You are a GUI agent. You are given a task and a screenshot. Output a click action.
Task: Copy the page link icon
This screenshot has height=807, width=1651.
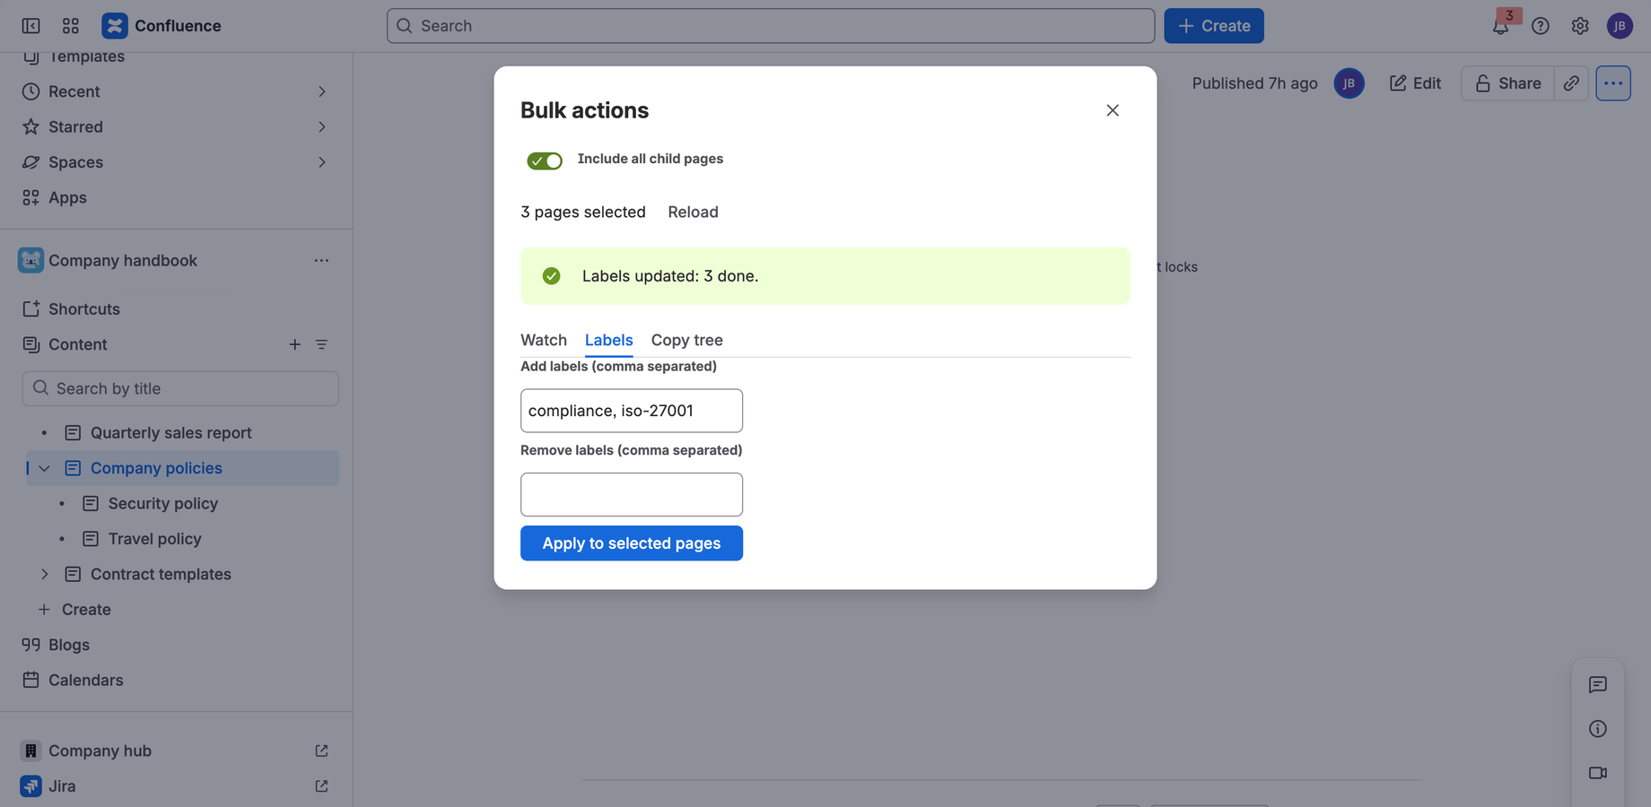point(1571,83)
